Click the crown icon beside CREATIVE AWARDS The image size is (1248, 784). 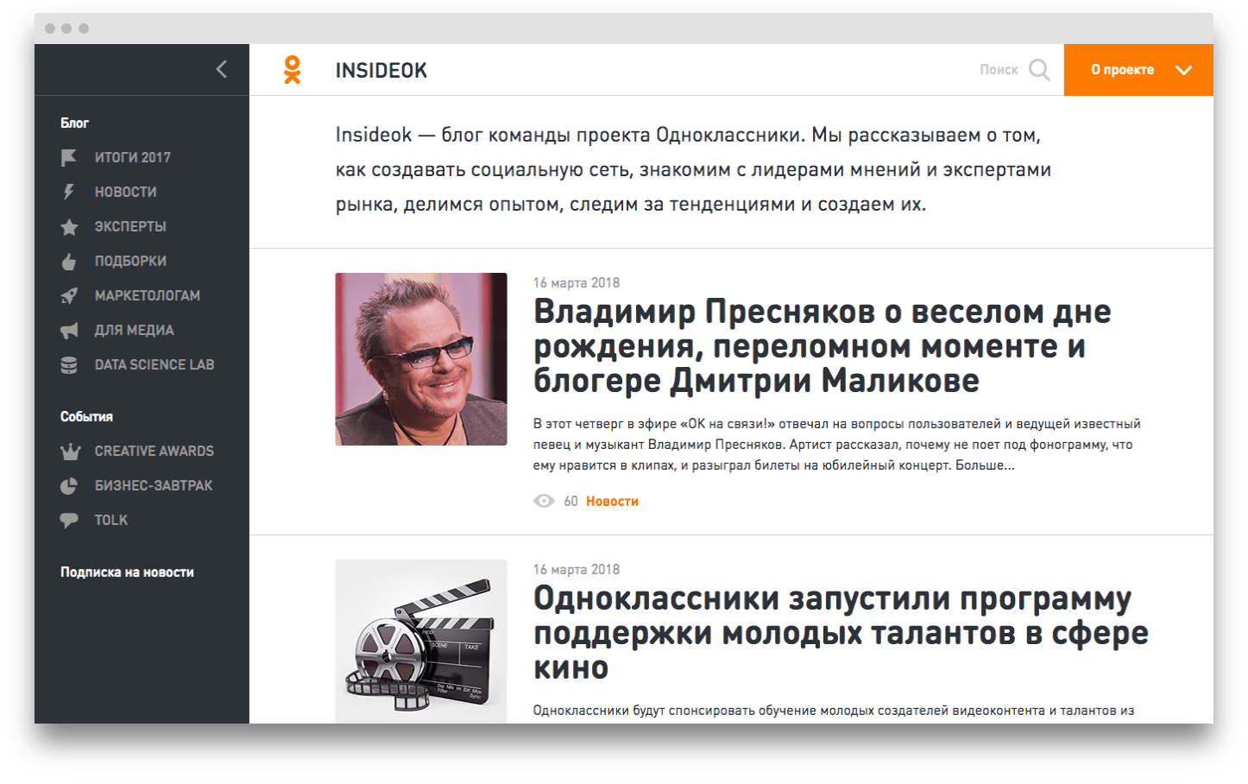tap(70, 451)
